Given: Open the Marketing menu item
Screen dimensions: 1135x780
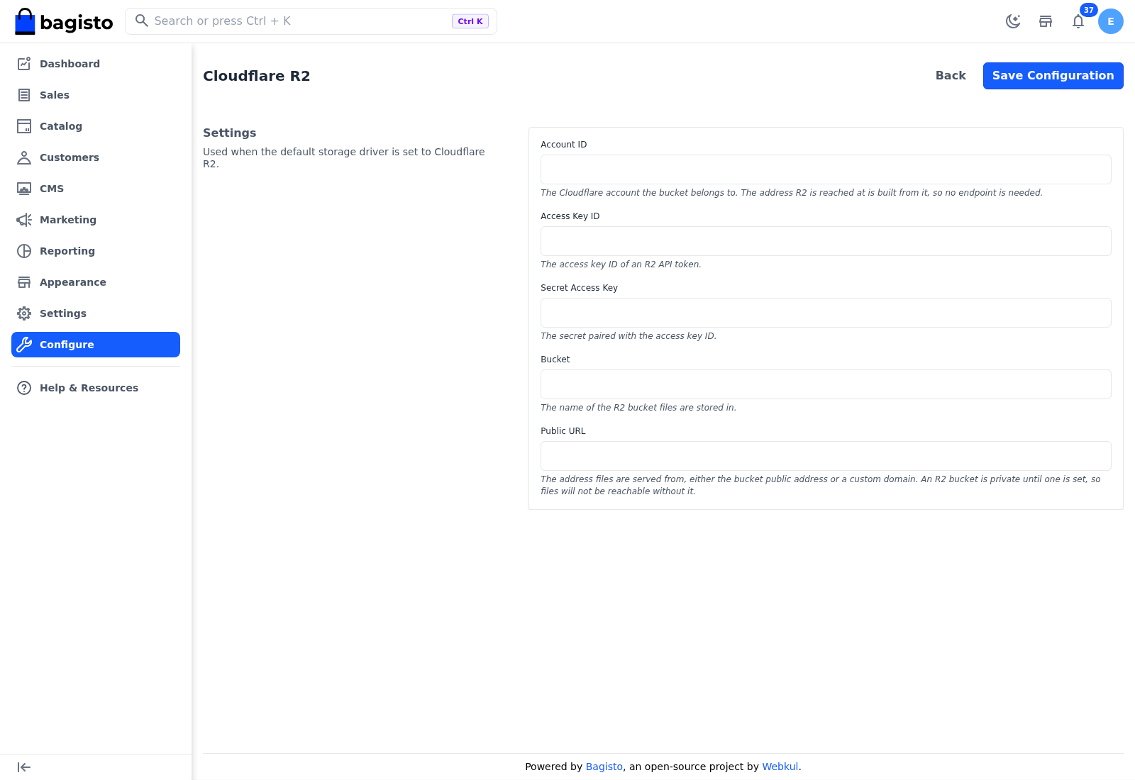Looking at the screenshot, I should point(96,220).
